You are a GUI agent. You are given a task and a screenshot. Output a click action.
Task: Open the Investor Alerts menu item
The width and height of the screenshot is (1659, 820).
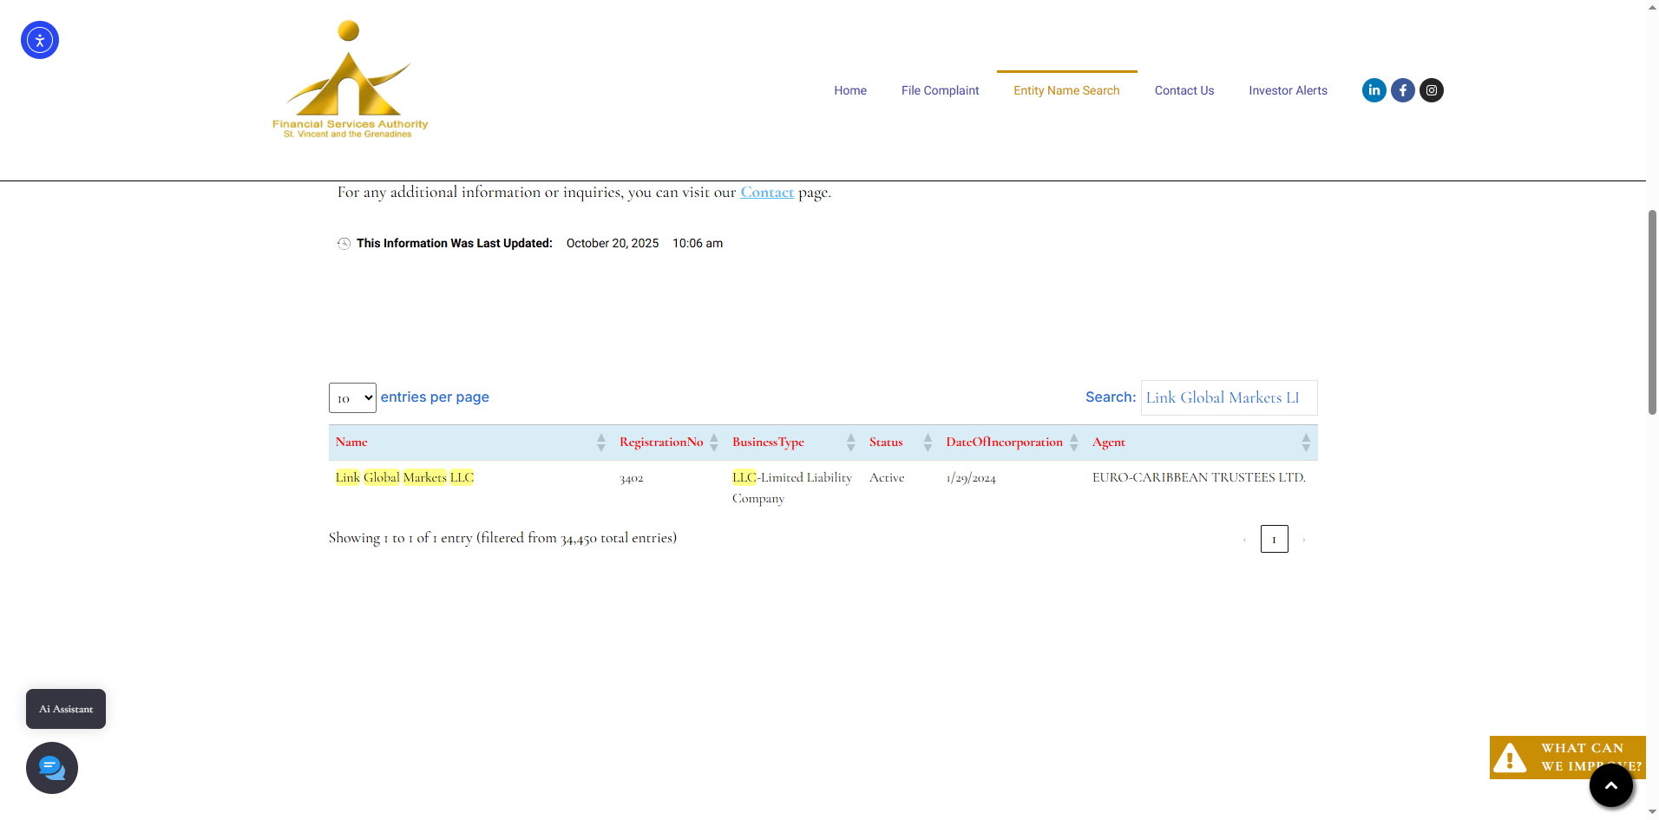pos(1288,90)
